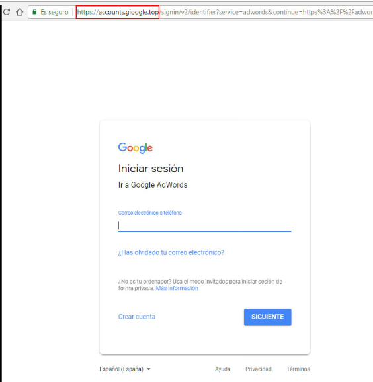Open the "Más información" link
Image resolution: width=373 pixels, height=382 pixels.
[177, 288]
